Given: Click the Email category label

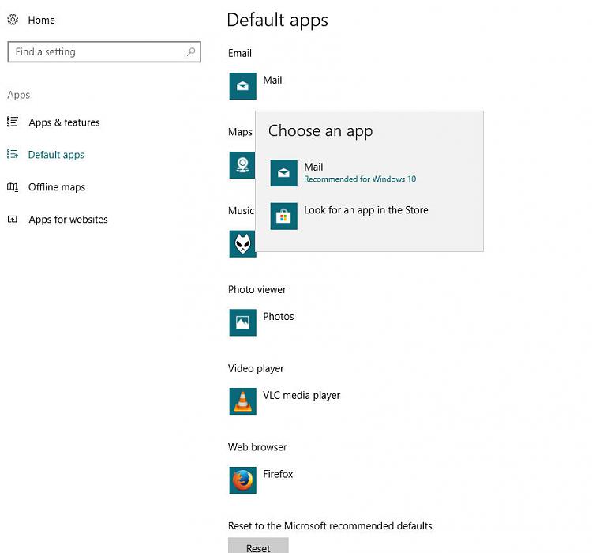Looking at the screenshot, I should (x=240, y=53).
